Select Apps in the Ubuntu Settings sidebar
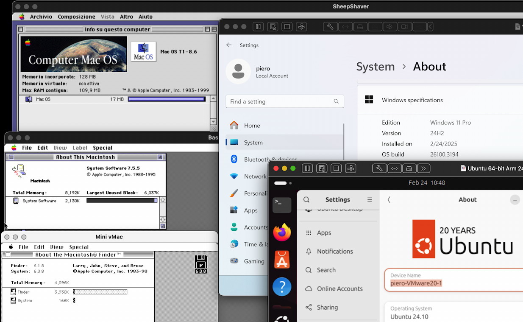This screenshot has height=322, width=523. pos(338,232)
